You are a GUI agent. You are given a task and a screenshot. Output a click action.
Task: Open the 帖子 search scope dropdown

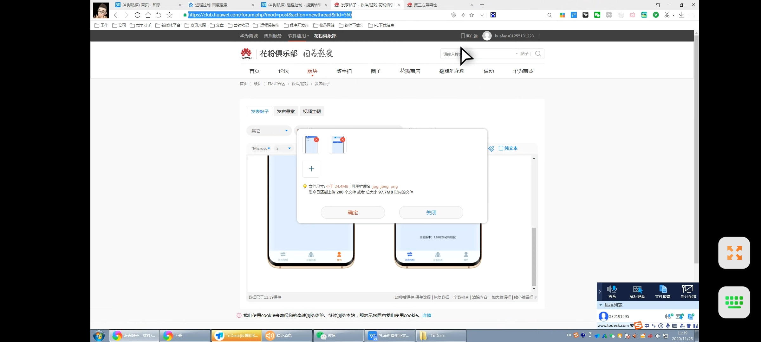coord(522,54)
